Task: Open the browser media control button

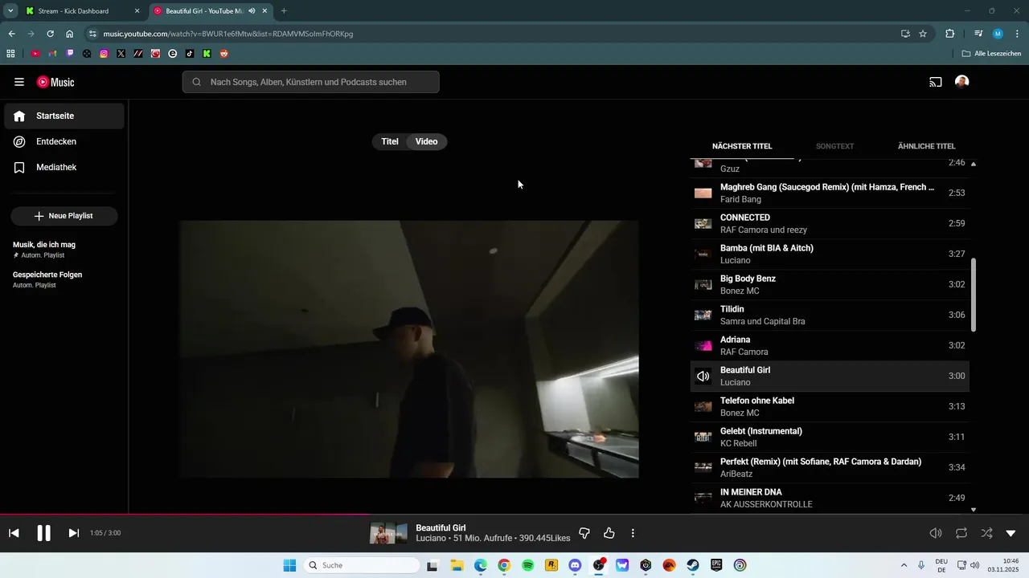Action: tap(978, 34)
